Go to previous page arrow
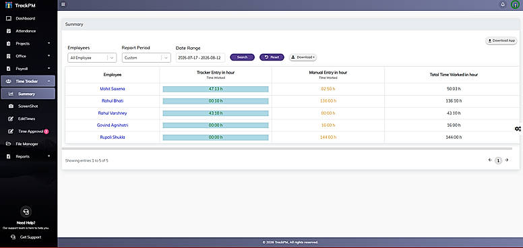The image size is (523, 248). [490, 160]
